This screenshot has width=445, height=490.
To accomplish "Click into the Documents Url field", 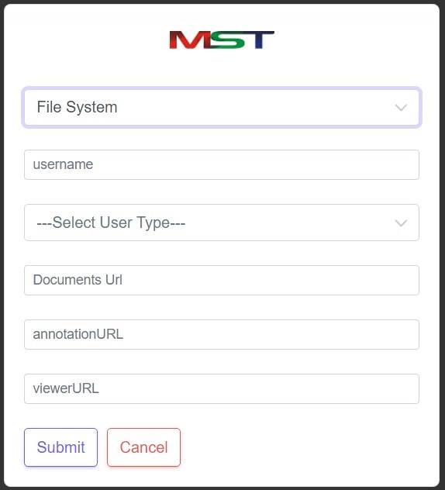I will [x=222, y=280].
